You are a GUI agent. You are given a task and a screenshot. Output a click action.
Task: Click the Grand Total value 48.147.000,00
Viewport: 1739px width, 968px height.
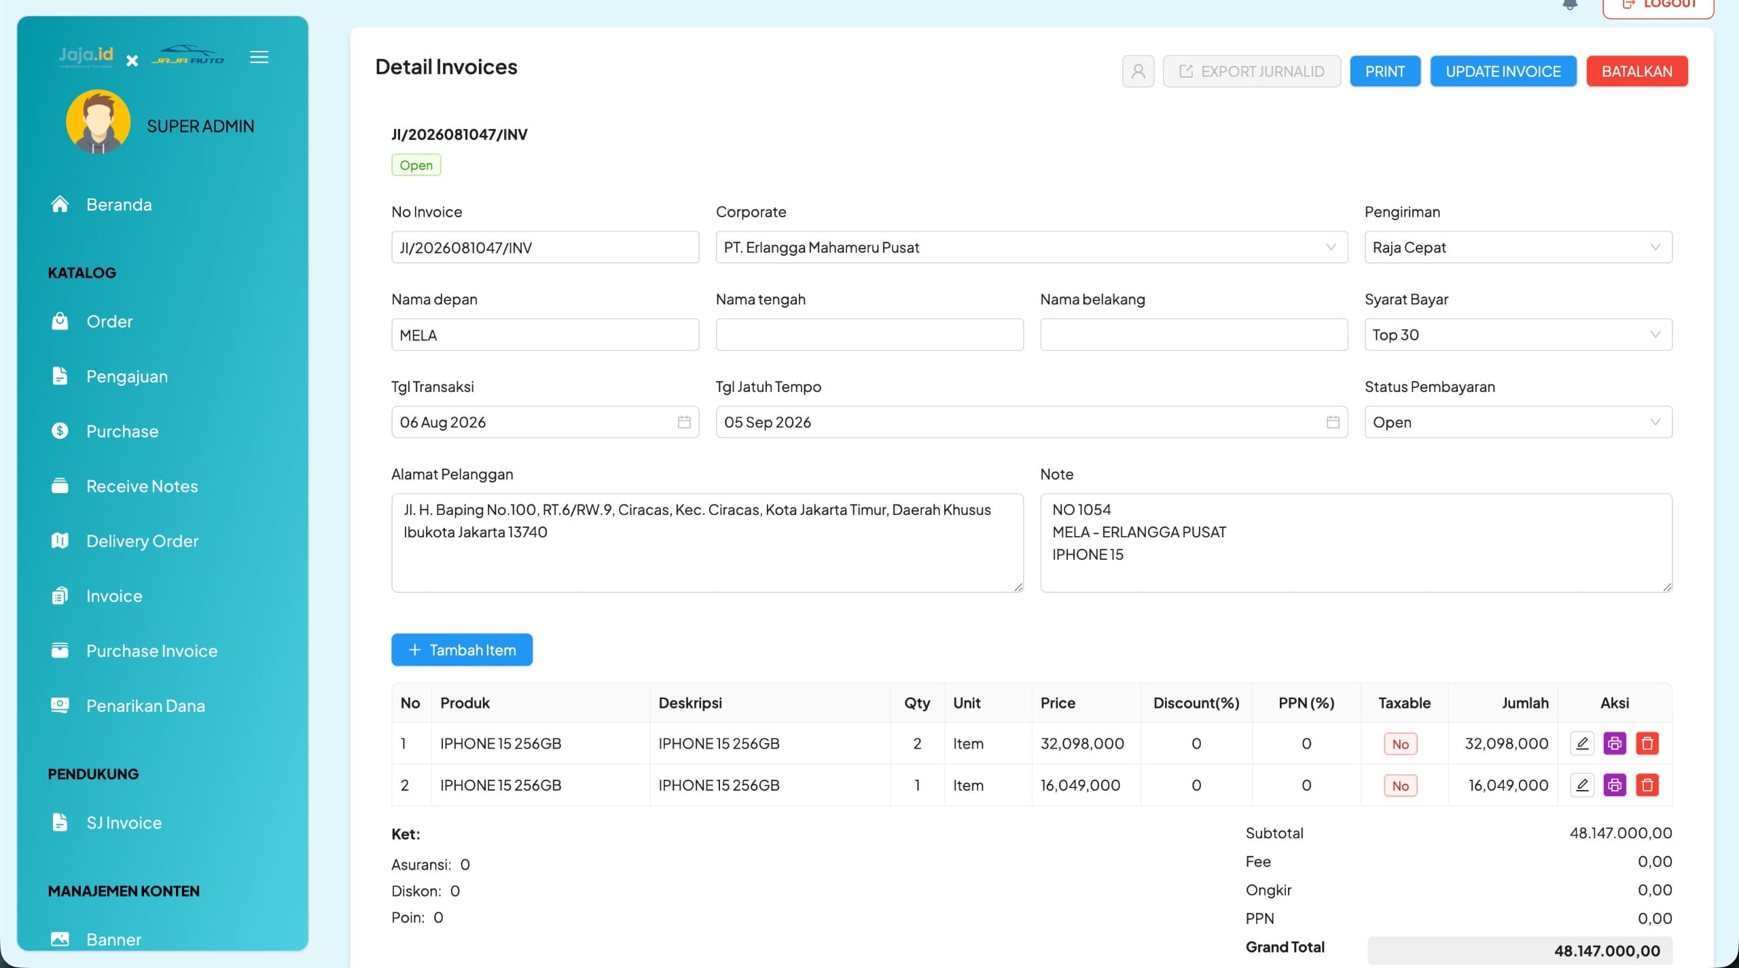(x=1607, y=950)
